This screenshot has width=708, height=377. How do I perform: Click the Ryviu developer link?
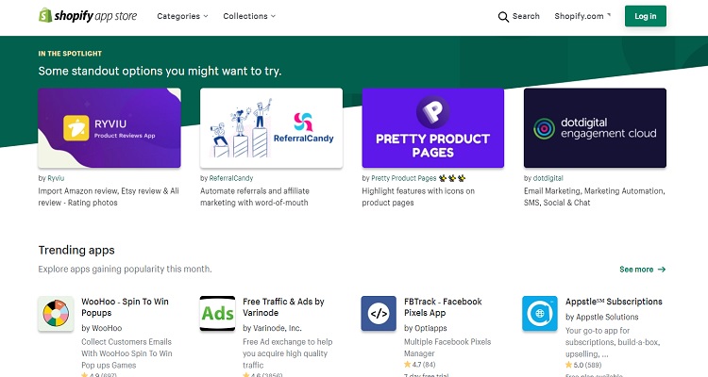[56, 178]
